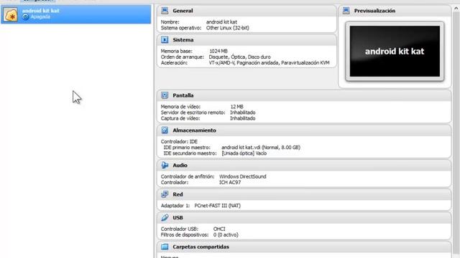This screenshot has width=460, height=258.
Task: Click the USB section plug icon
Action: coord(165,218)
